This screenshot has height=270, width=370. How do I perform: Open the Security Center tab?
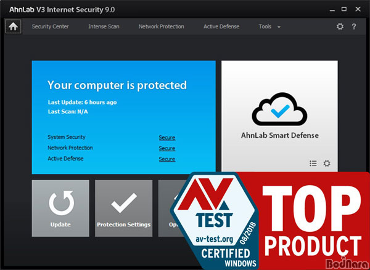tap(51, 26)
